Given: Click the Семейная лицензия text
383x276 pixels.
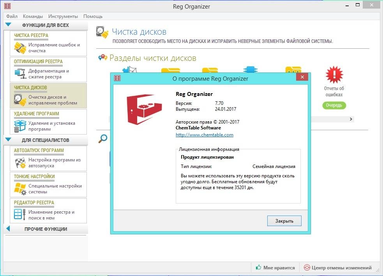Looking at the screenshot, I should (x=274, y=166).
